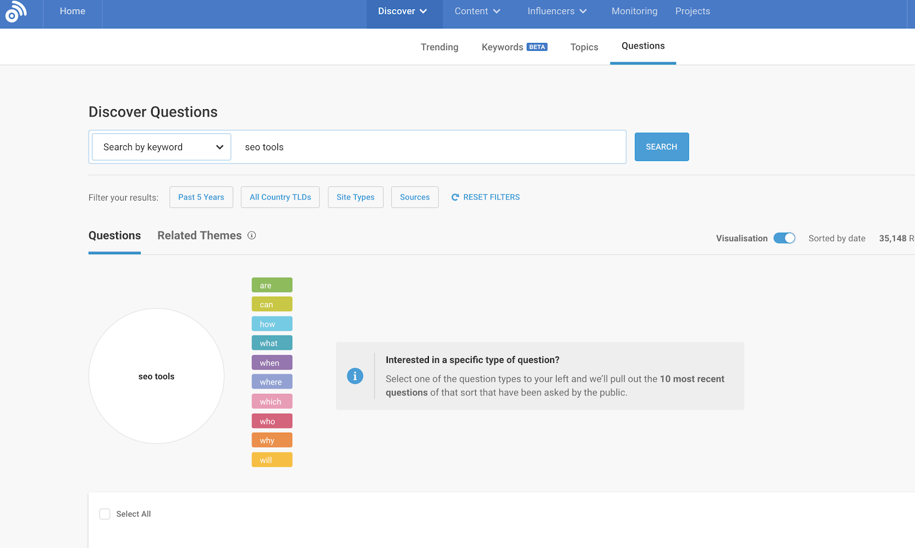
Task: Select the pink 'which' question type
Action: [x=272, y=401]
